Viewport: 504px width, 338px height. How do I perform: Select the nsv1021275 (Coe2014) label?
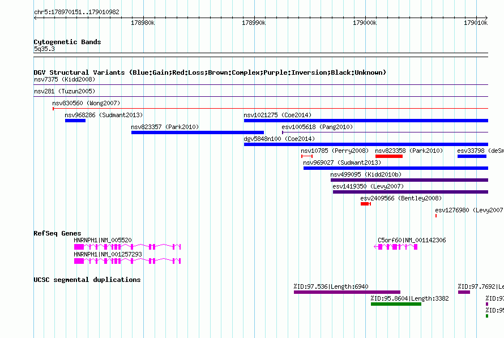click(x=277, y=115)
